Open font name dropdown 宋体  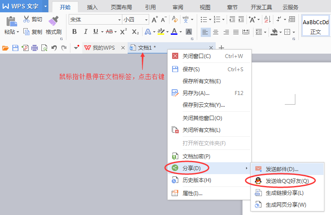click(x=119, y=20)
